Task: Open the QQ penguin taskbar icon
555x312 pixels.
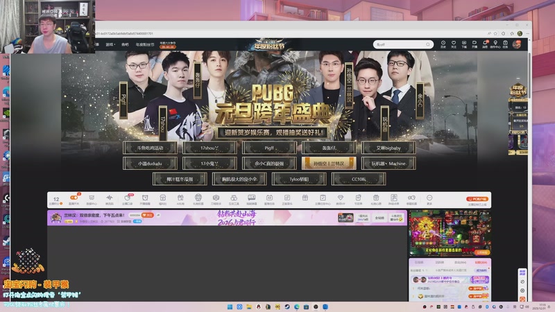Action: [x=258, y=306]
